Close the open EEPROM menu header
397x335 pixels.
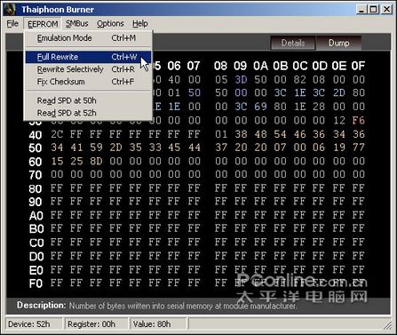pos(43,24)
